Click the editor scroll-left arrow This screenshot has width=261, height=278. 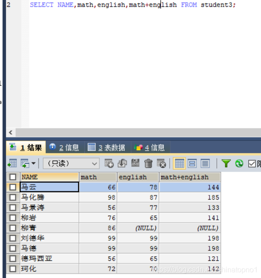[10, 132]
